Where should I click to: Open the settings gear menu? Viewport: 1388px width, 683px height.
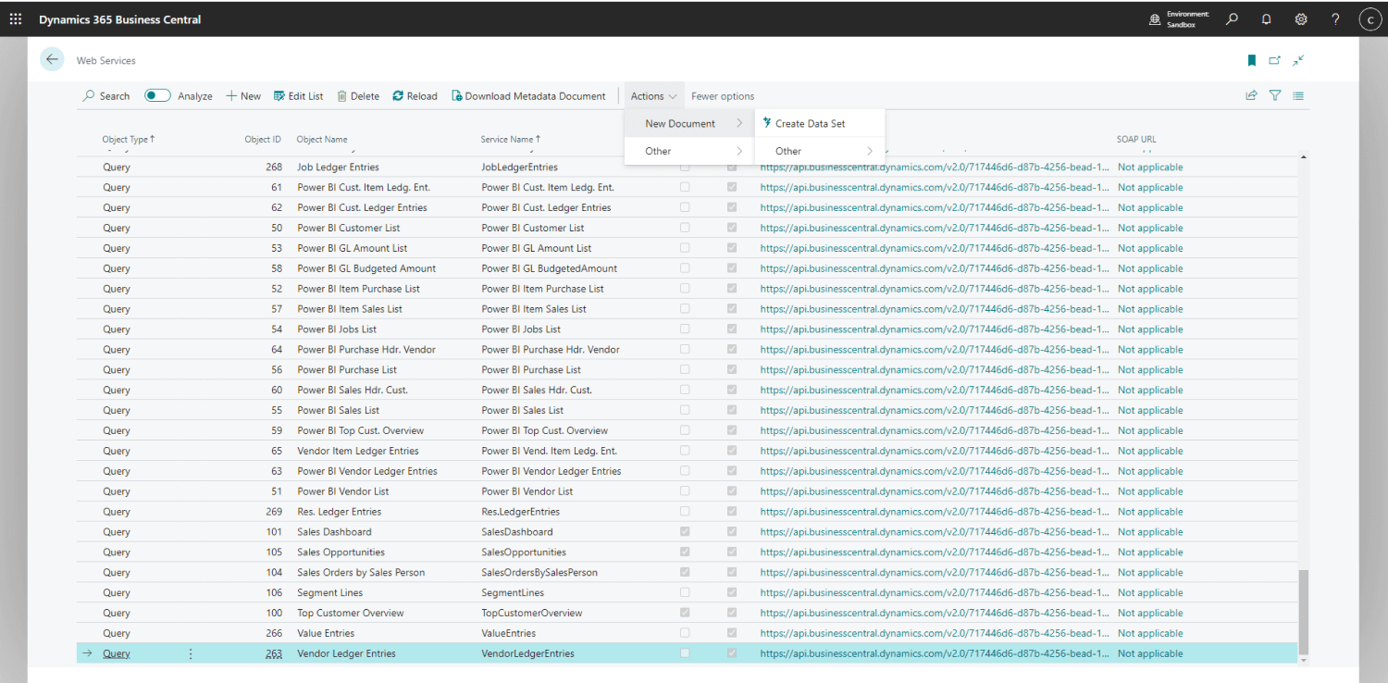click(x=1301, y=19)
